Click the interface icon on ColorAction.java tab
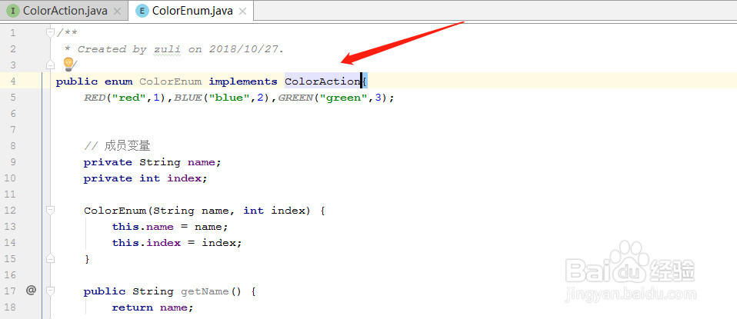 (13, 11)
